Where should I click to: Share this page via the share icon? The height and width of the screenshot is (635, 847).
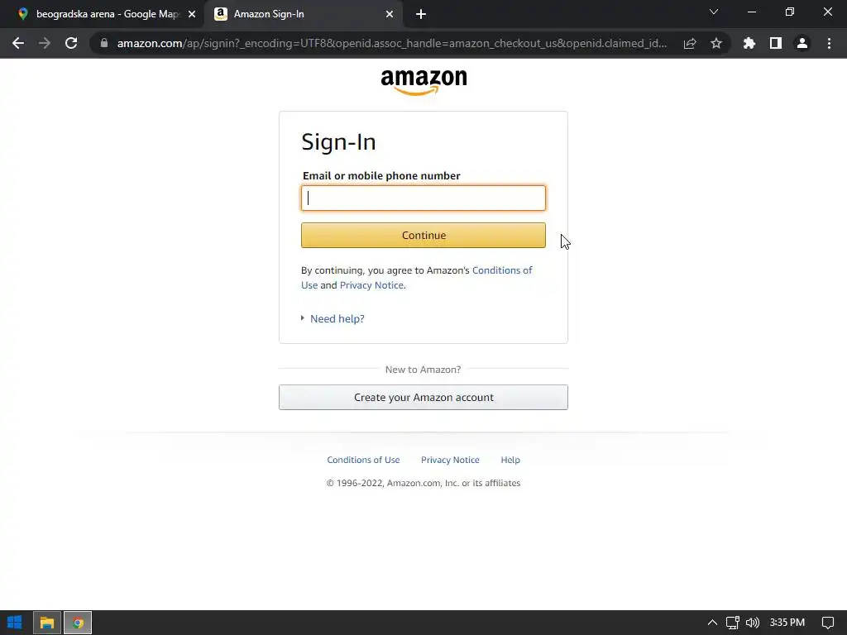point(690,43)
